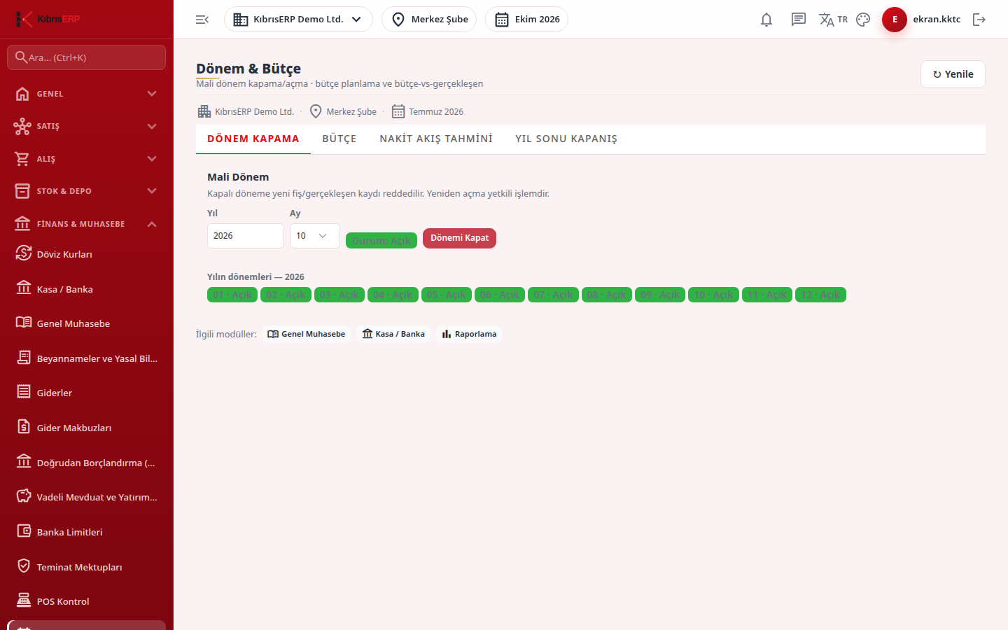Open Beyannameler ve Yasal Bildirimler
The height and width of the screenshot is (630, 1008).
(x=87, y=358)
